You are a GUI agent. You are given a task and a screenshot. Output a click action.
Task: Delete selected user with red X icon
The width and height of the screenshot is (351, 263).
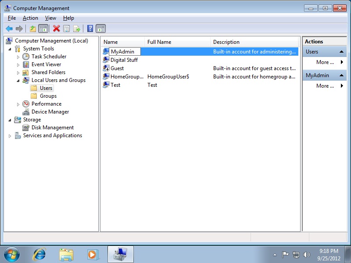(x=57, y=28)
